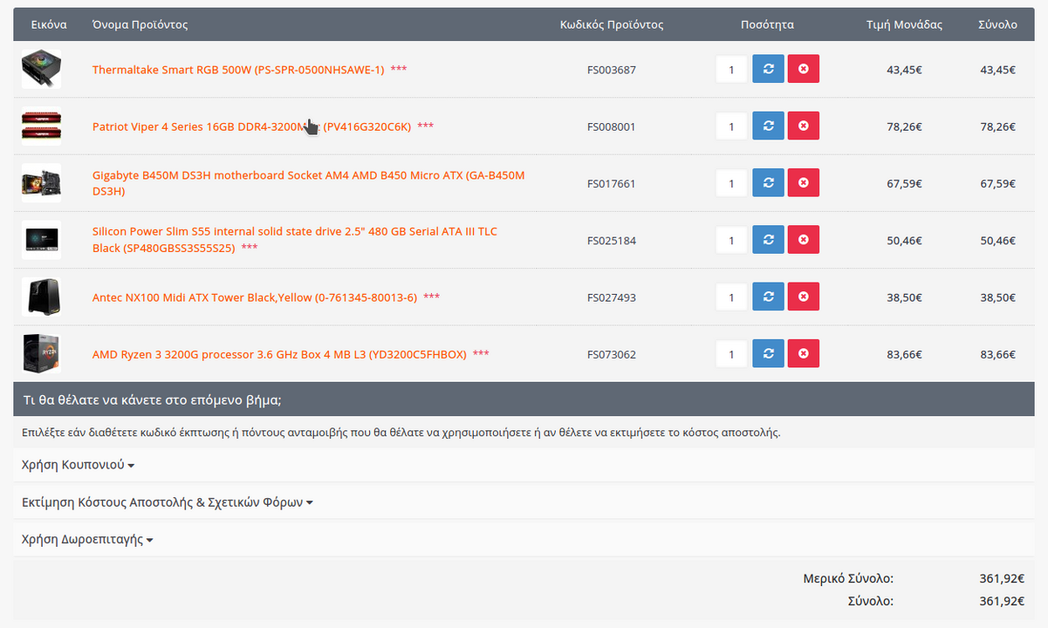This screenshot has height=628, width=1048.
Task: Click unit price 67,59€ for Gigabyte motherboard
Action: point(904,183)
